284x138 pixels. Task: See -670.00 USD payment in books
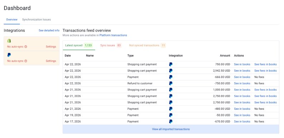point(242,122)
